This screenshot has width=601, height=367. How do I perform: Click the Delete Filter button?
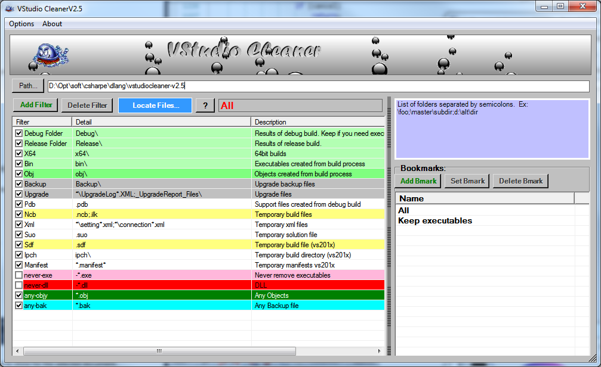(87, 105)
